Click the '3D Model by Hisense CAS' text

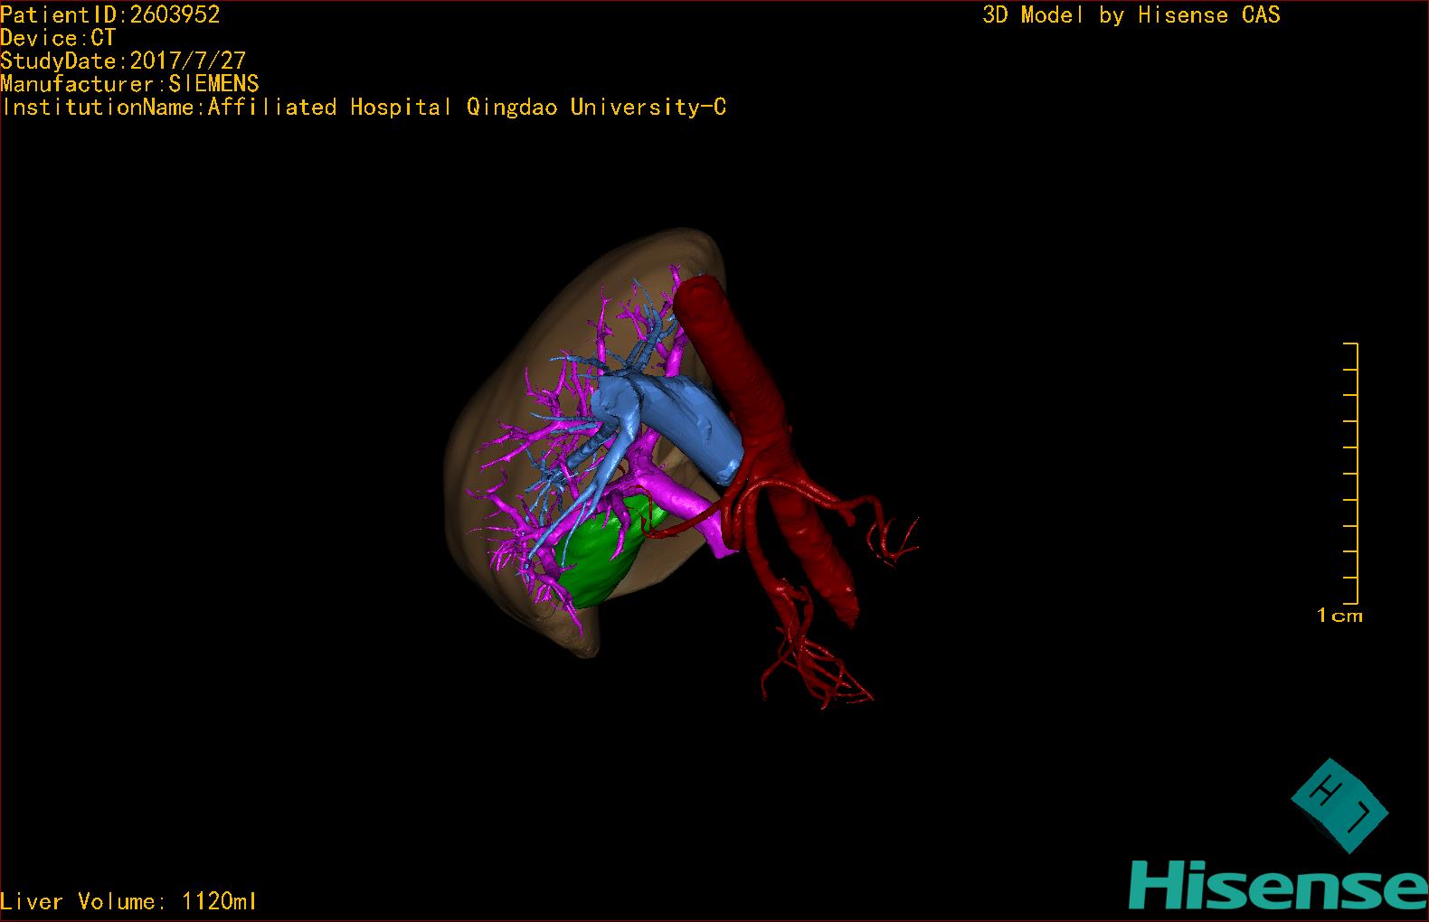[1131, 14]
